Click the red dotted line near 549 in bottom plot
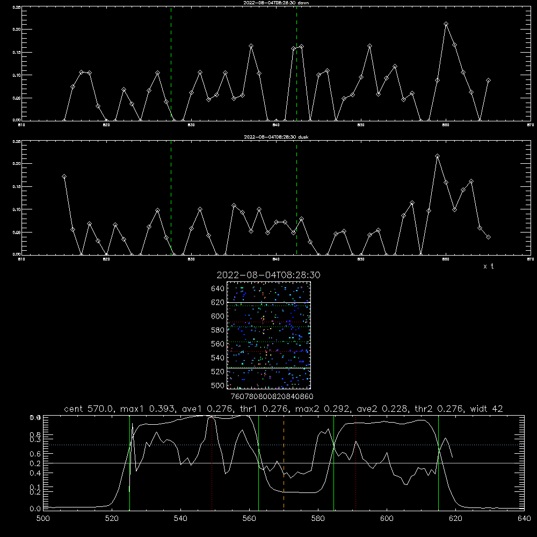537x537 pixels. [212, 463]
